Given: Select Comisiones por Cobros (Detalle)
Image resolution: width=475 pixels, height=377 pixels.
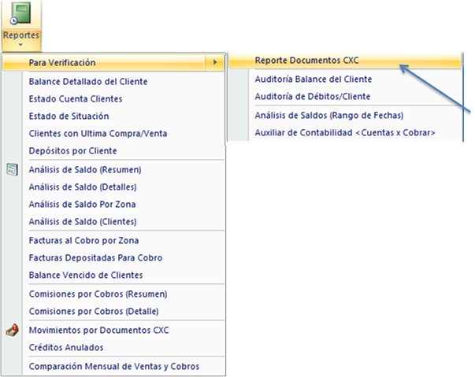Looking at the screenshot, I should point(94,312).
